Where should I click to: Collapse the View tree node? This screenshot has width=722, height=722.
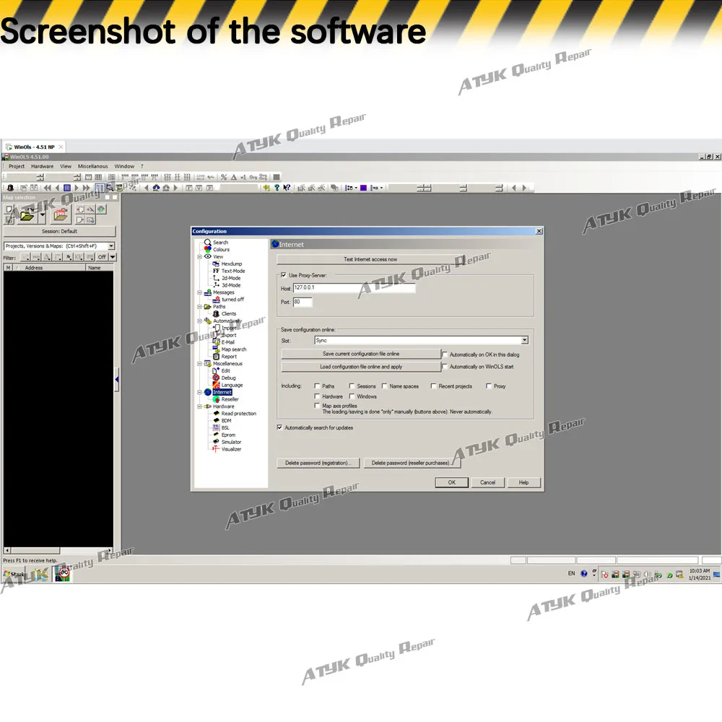coord(199,256)
